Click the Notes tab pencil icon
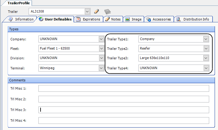The height and width of the screenshot is (130, 218). 107,19
